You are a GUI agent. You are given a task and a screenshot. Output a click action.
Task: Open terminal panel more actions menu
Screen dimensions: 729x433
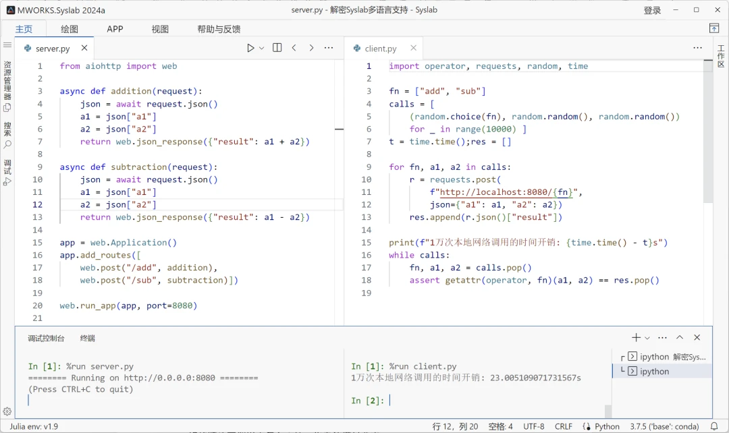663,337
